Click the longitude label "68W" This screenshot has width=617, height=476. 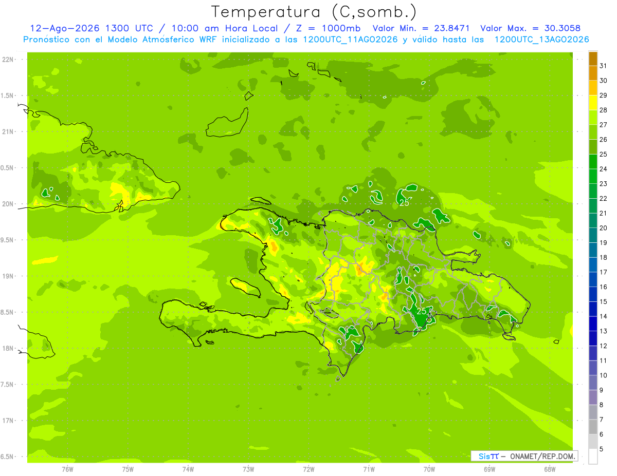(x=550, y=469)
